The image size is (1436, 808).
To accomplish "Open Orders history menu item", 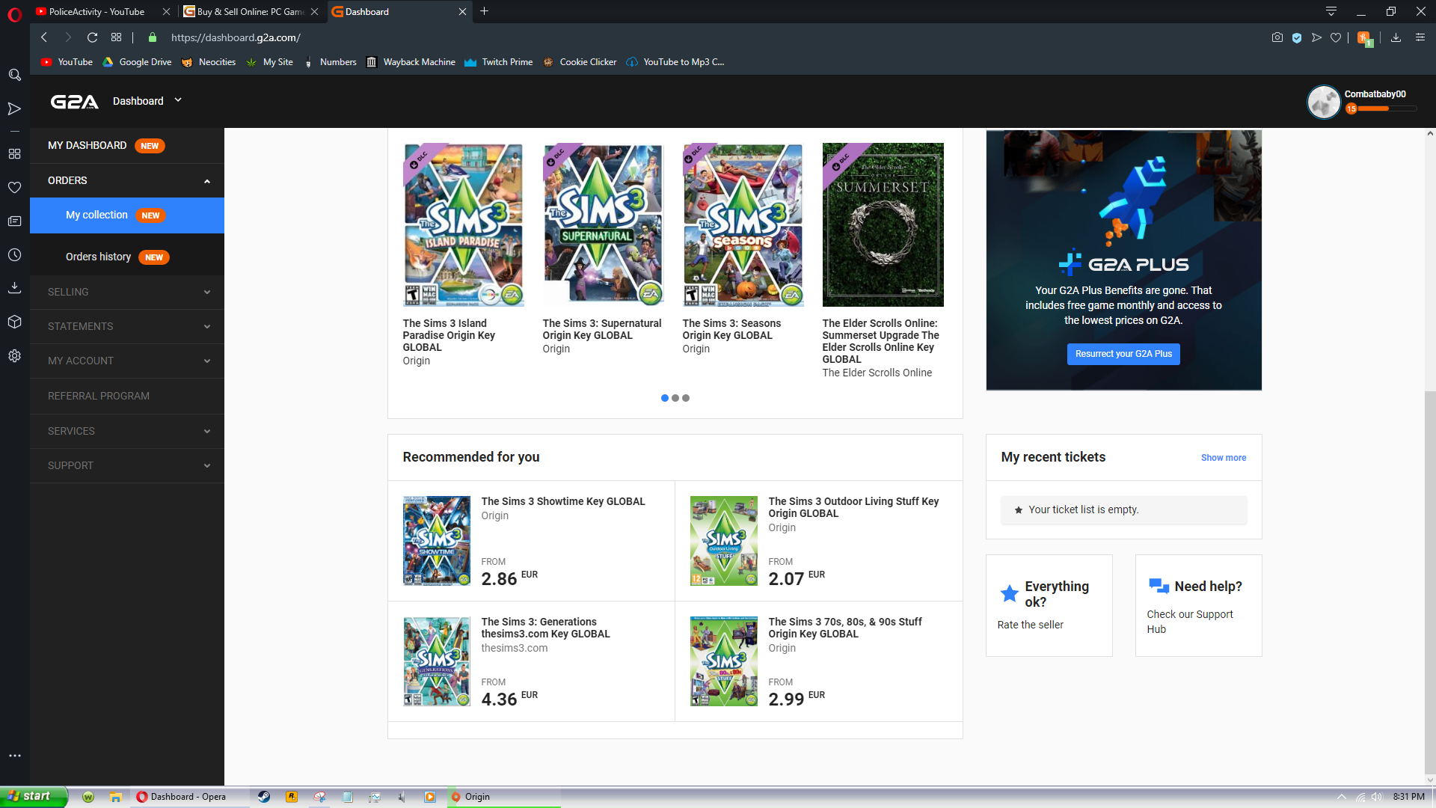I will (x=98, y=257).
